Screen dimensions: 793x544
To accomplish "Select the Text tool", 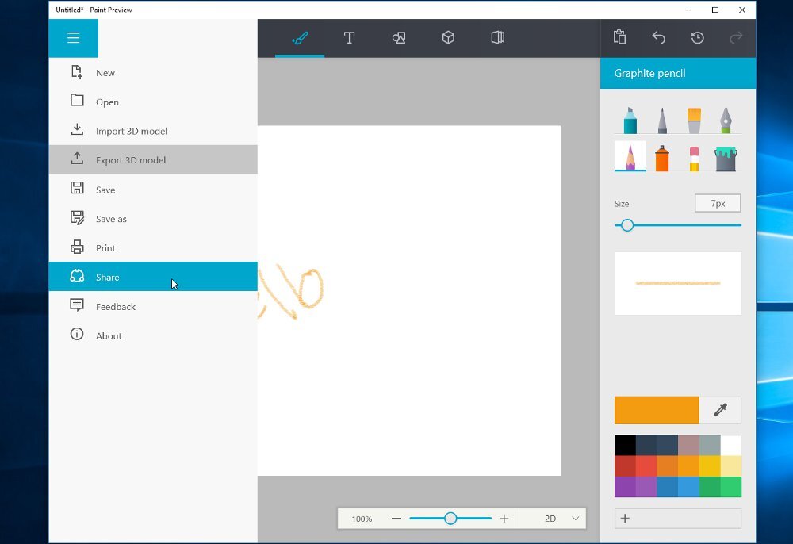I will click(349, 38).
